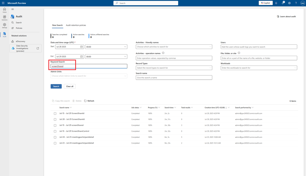Image resolution: width=306 pixels, height=176 pixels.
Task: Collapse navigation with hamburger icon
Action: click(x=13, y=9)
